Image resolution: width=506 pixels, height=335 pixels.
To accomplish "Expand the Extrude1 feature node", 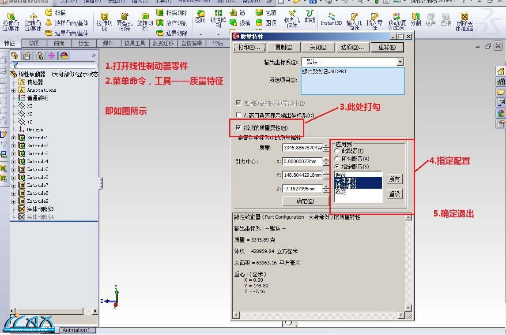I will [x=14, y=138].
